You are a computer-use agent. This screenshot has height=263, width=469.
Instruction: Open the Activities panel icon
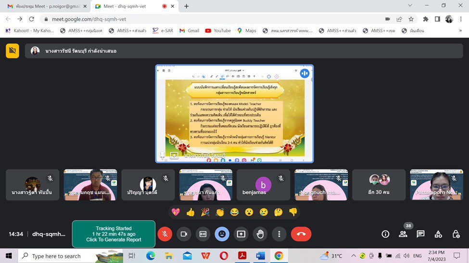[438, 234]
